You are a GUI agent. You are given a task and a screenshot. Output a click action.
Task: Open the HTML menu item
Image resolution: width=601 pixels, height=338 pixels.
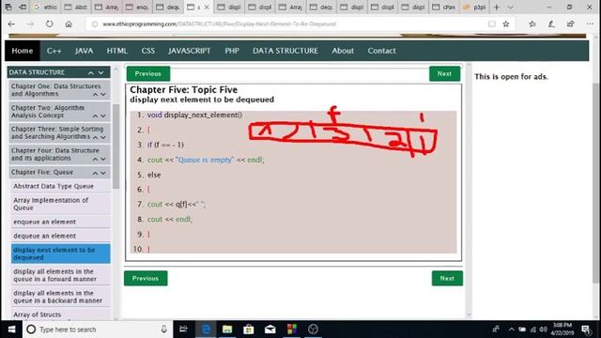point(116,51)
